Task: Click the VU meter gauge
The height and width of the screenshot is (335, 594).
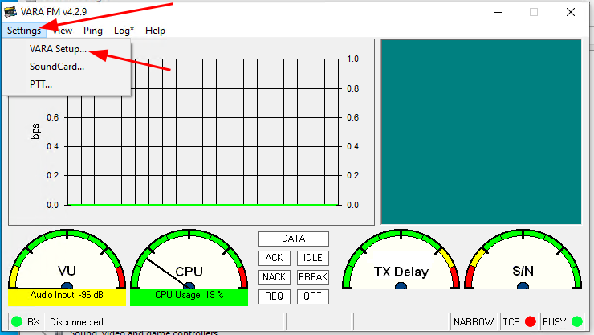Action: click(67, 259)
